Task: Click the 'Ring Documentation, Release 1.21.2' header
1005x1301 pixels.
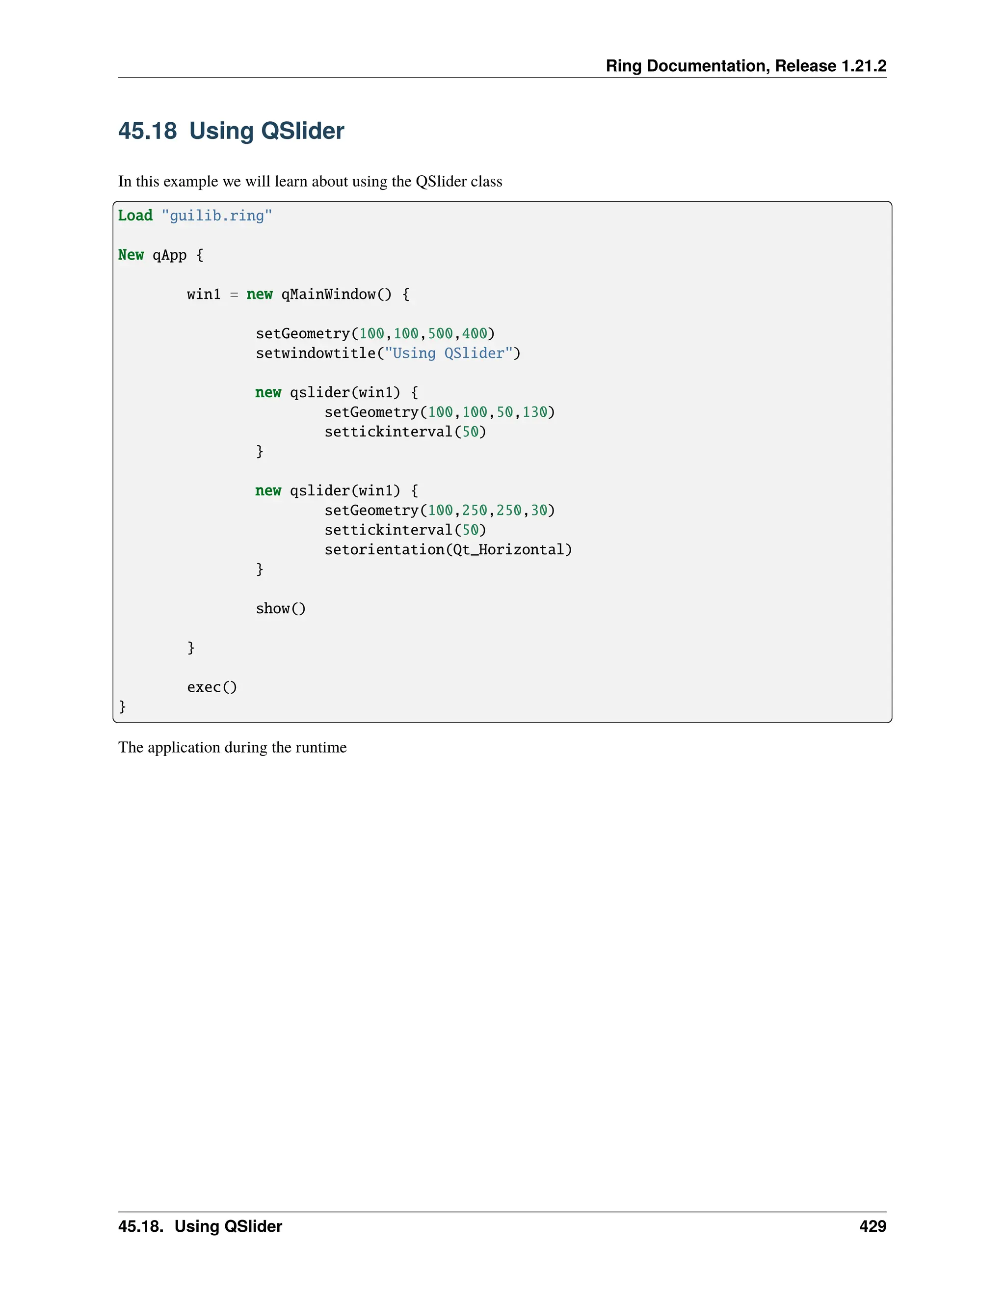Action: click(745, 65)
